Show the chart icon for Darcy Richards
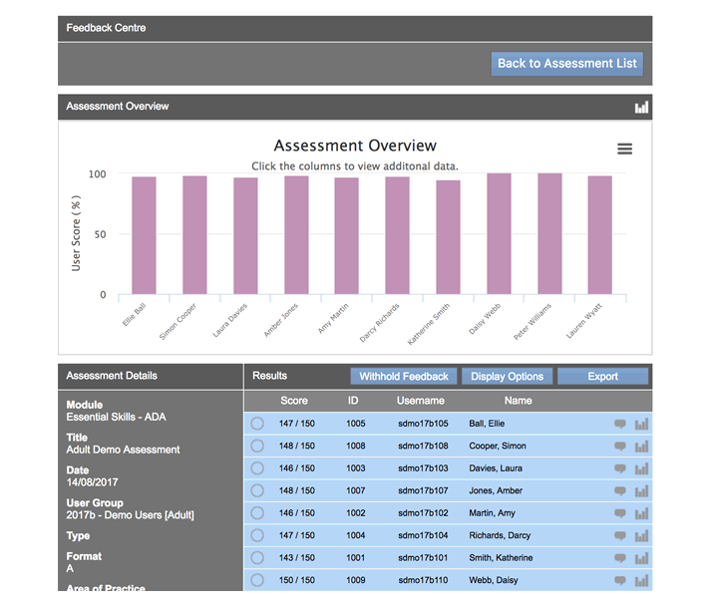Viewport: 708px width, 607px height. point(641,536)
